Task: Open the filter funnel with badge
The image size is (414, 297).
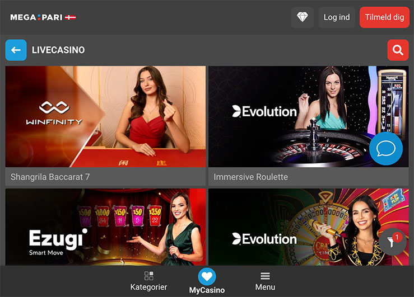Action: [x=393, y=242]
